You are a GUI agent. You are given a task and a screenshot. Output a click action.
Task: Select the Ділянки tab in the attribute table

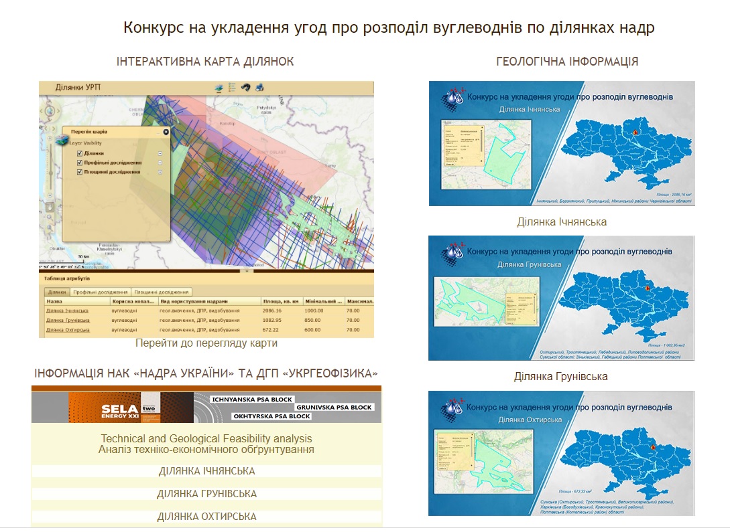click(57, 292)
